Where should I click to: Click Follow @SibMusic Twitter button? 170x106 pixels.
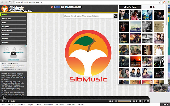tap(73, 7)
